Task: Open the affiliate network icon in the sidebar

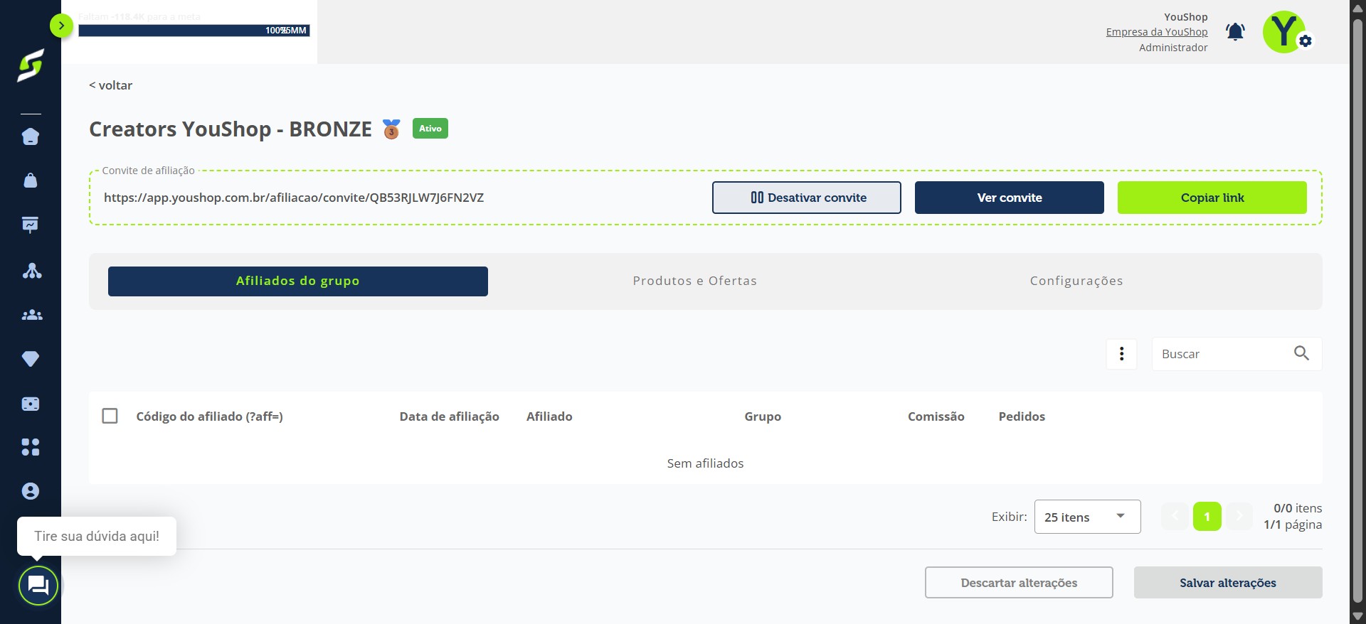Action: (x=31, y=270)
